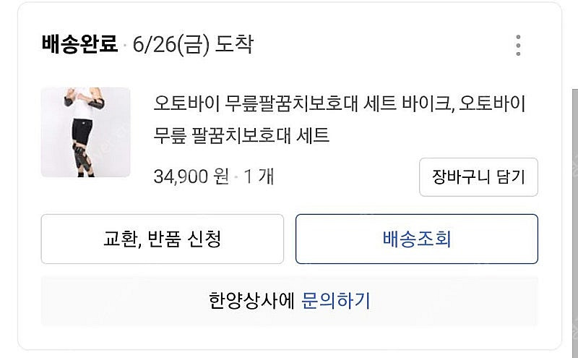Open 배송조회 delivery tracking
Screen dimensions: 578x358
tap(416, 239)
